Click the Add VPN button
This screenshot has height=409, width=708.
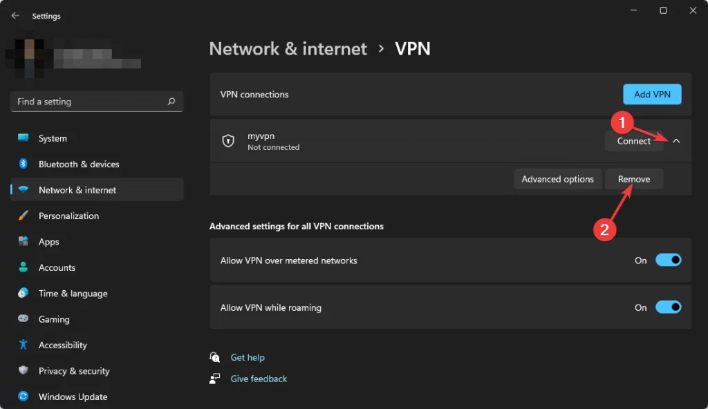tap(651, 95)
